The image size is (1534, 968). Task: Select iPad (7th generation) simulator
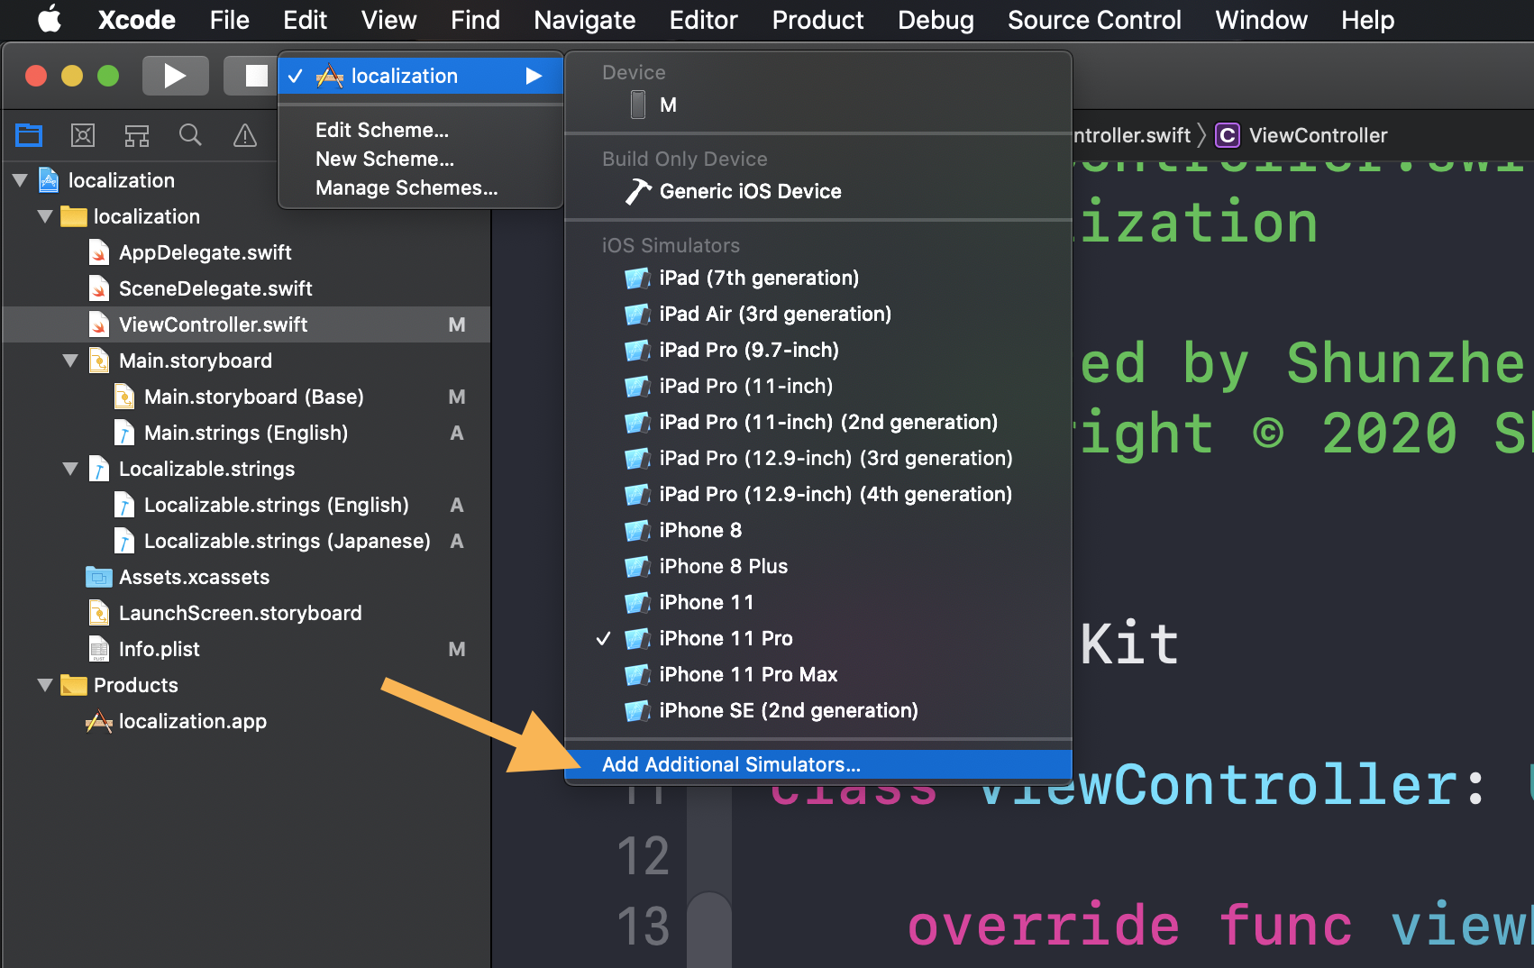pyautogui.click(x=818, y=278)
